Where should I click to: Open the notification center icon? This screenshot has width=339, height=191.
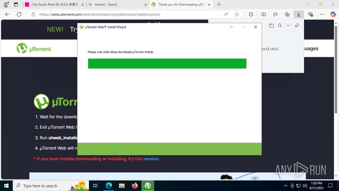[x=330, y=186]
